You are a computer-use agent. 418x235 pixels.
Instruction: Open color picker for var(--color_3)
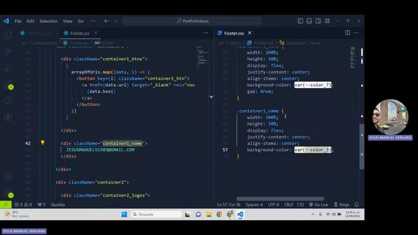[x=313, y=149]
